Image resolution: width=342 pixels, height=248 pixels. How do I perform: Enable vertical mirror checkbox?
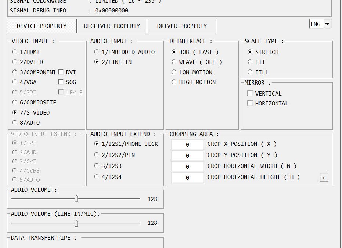tap(250, 93)
